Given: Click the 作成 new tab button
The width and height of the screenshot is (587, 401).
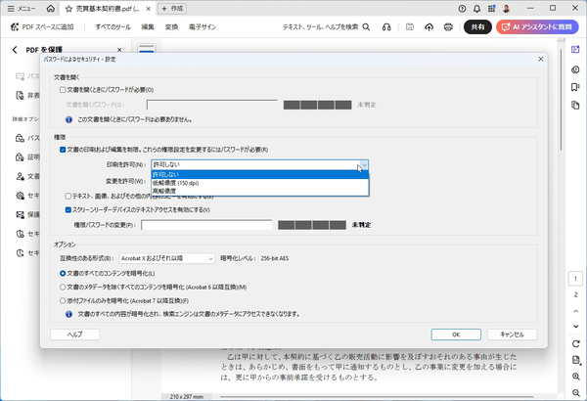Looking at the screenshot, I should pos(172,8).
